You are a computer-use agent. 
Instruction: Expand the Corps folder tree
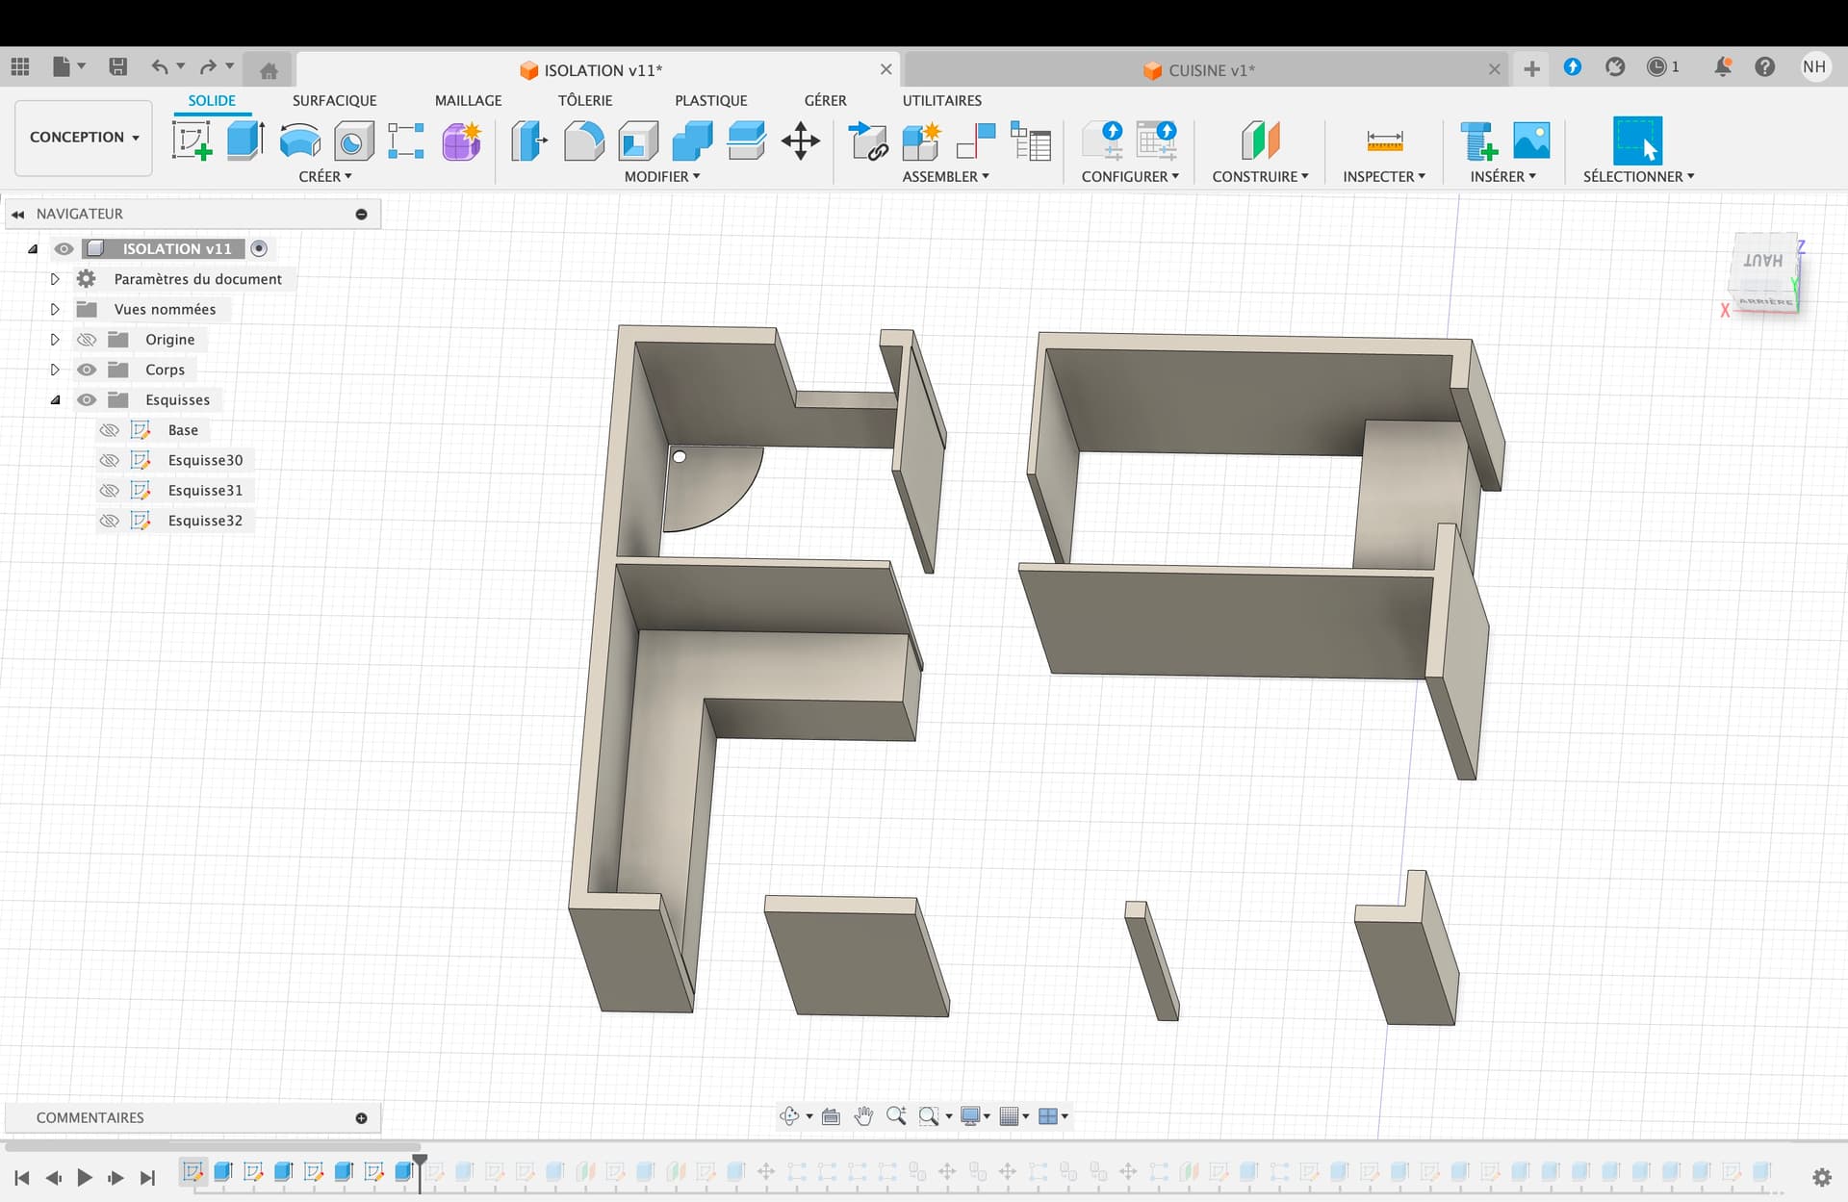pyautogui.click(x=55, y=370)
